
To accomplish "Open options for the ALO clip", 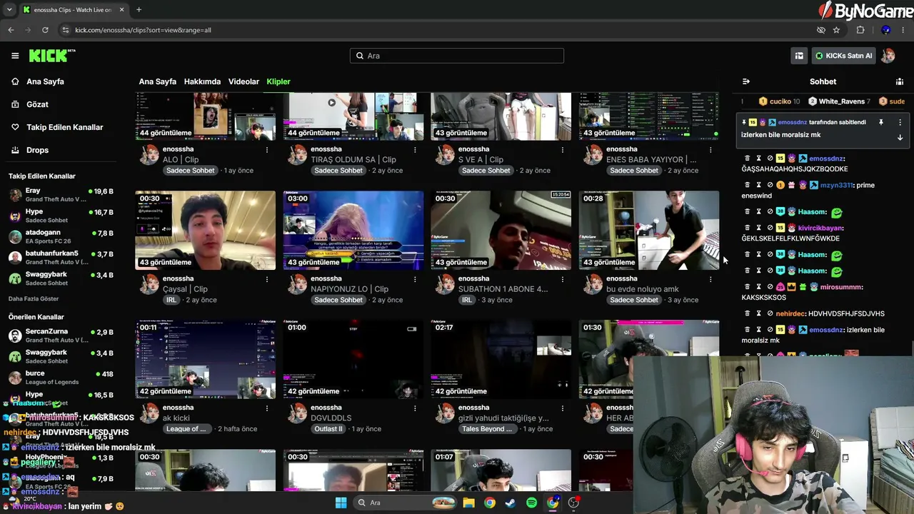I will tap(267, 150).
